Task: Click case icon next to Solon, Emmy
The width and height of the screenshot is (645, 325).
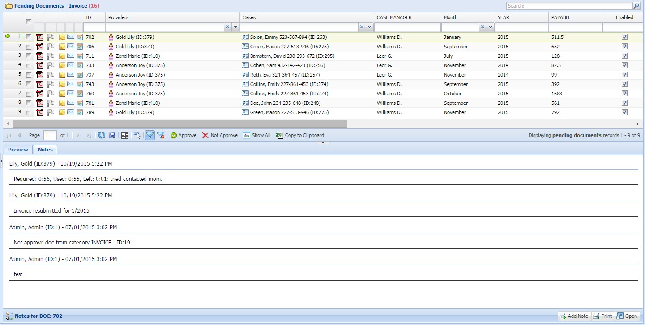Action: point(245,37)
